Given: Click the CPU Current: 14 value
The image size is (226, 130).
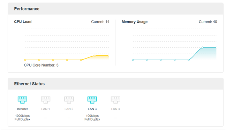Looking at the screenshot, I should click(x=100, y=22).
